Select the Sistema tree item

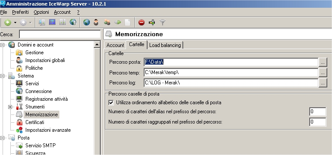(26, 76)
